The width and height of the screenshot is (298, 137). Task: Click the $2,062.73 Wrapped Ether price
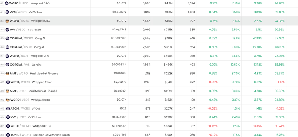coord(120,82)
